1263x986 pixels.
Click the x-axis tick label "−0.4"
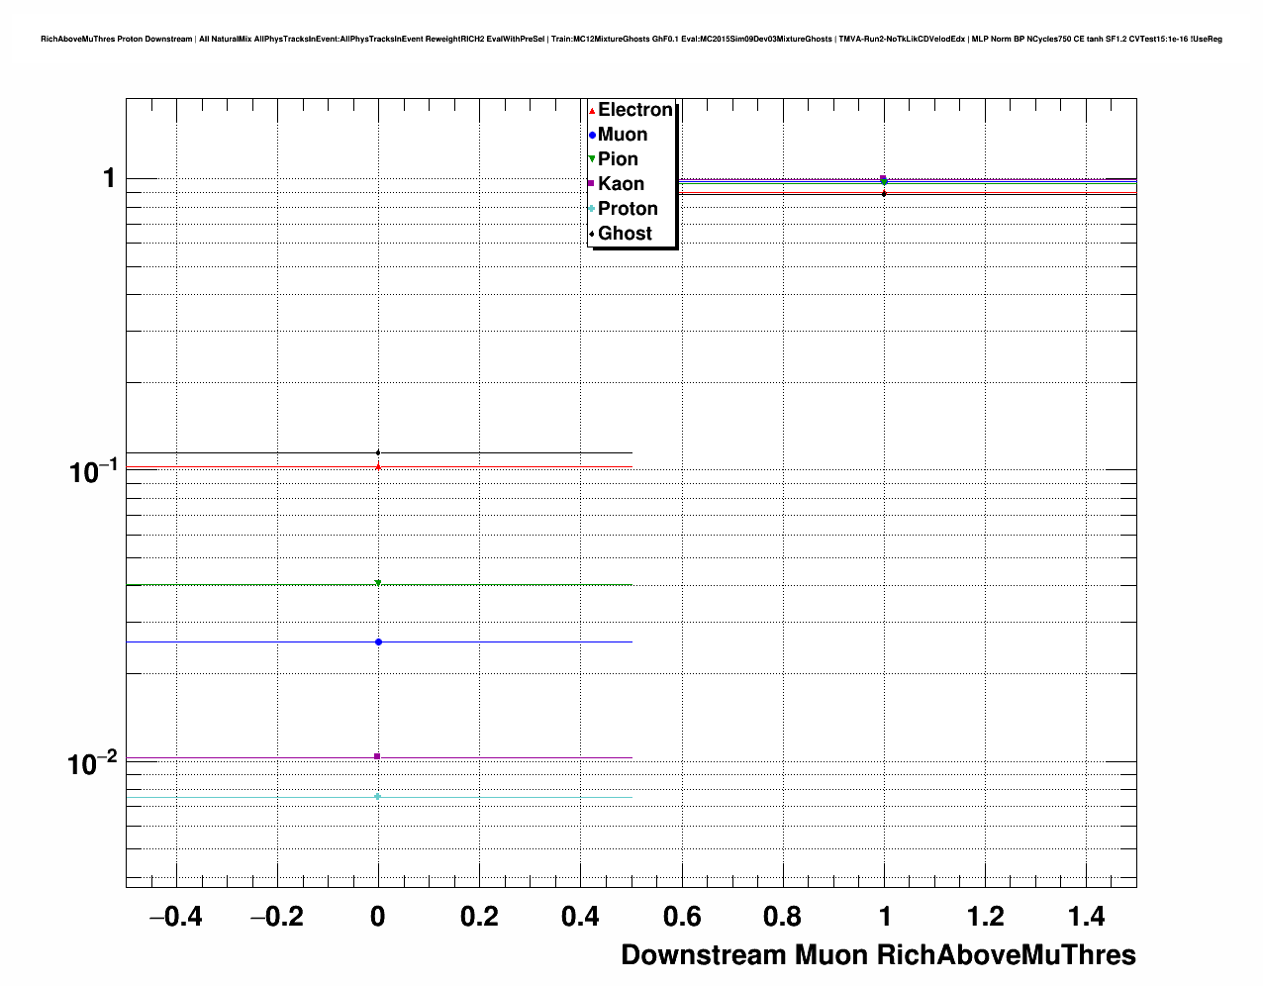[175, 918]
